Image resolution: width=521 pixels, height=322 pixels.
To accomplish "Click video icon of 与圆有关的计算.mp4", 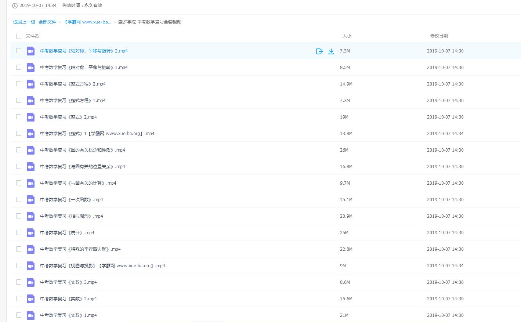I will (31, 183).
